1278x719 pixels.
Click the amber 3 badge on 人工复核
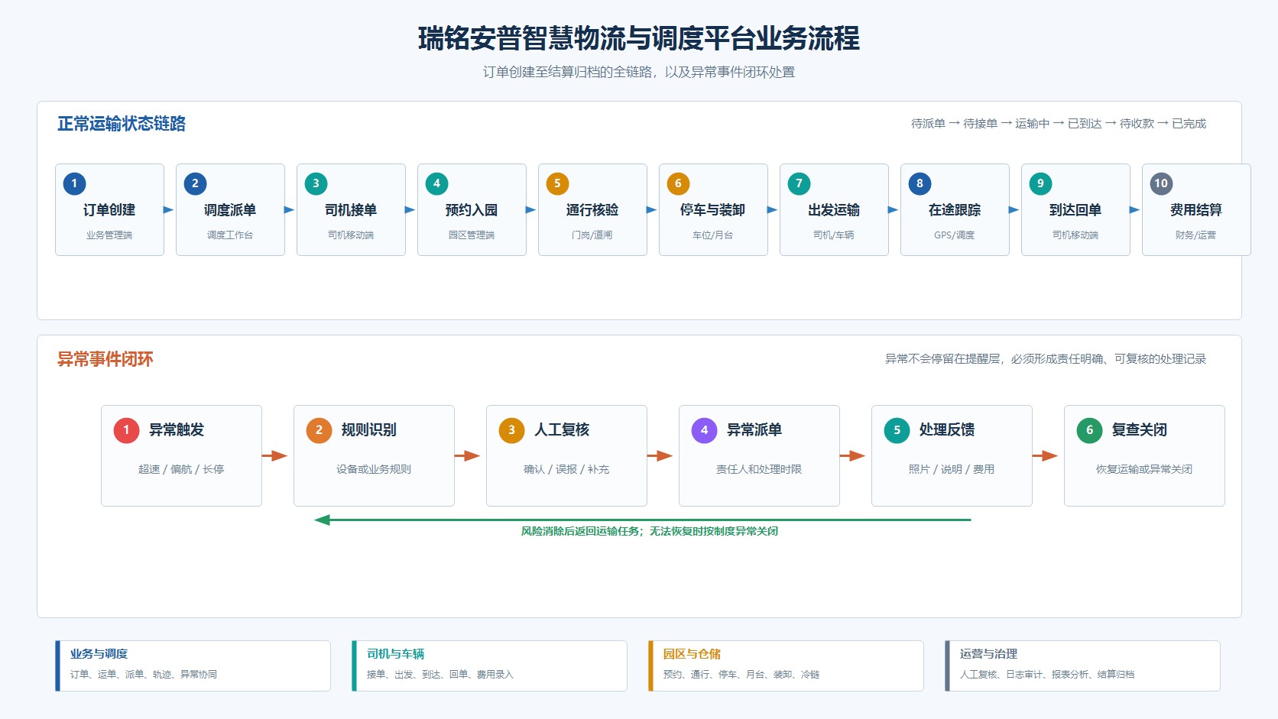[x=511, y=430]
